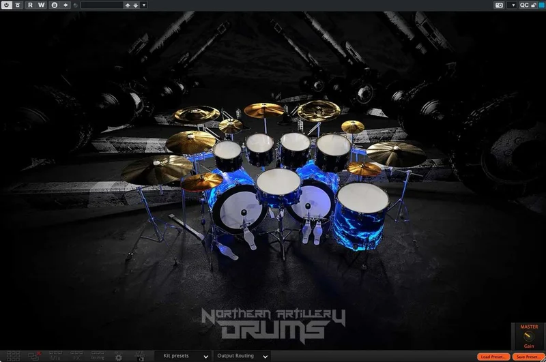Click the Load Preset button
The width and height of the screenshot is (546, 362).
coord(493,357)
